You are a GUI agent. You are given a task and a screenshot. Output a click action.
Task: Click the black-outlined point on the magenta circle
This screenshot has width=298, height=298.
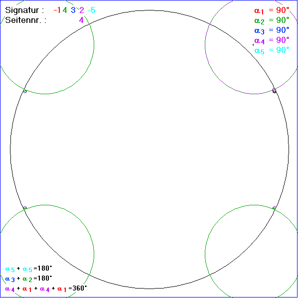coord(274,91)
